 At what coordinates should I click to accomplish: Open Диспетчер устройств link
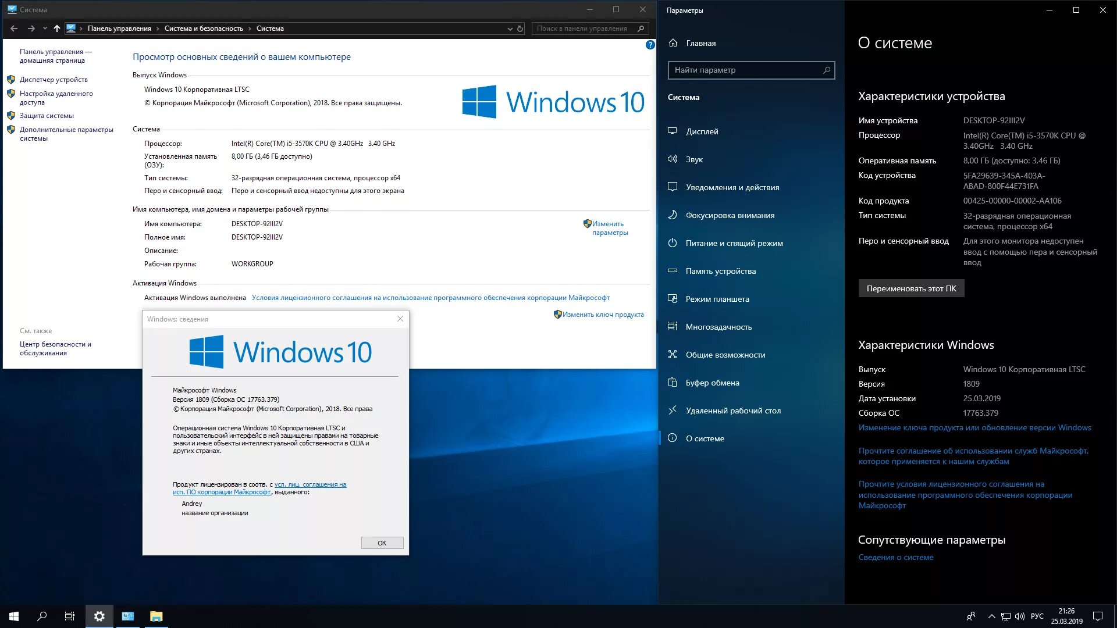click(x=54, y=80)
